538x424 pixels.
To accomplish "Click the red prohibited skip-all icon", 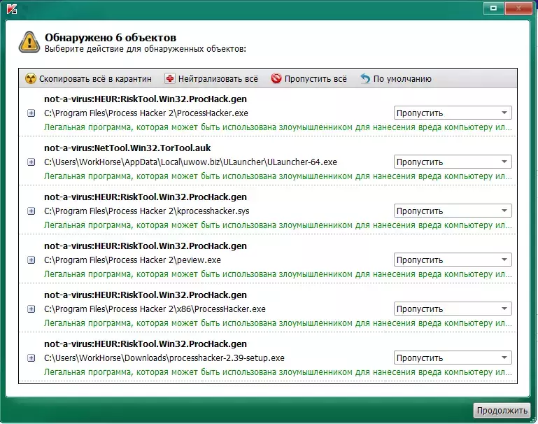I will point(276,78).
